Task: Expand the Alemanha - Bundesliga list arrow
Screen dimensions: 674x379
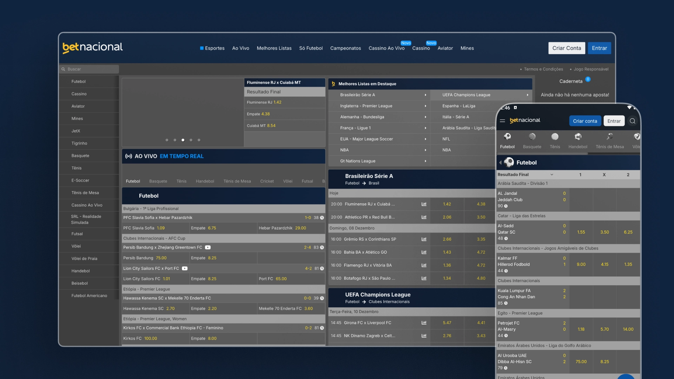Action: tap(425, 117)
